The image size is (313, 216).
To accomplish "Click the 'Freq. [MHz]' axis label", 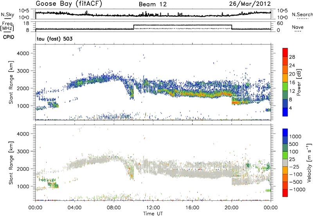I will tap(7, 27).
